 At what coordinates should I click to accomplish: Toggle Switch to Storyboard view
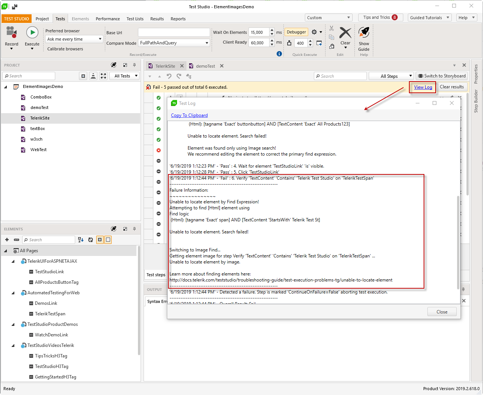tap(442, 76)
